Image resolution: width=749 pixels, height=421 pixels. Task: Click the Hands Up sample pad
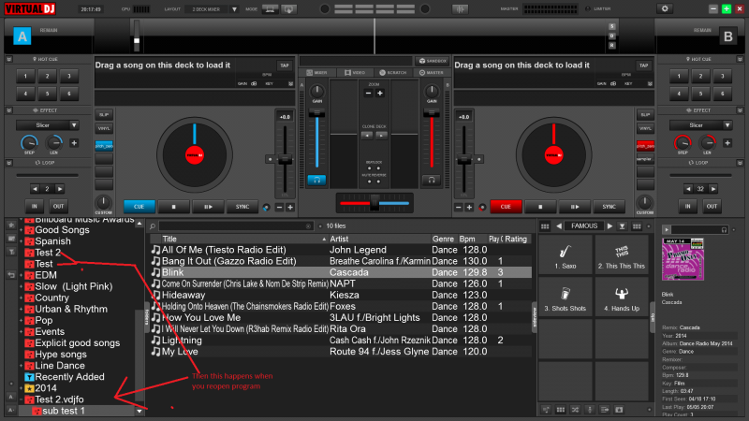click(x=622, y=297)
